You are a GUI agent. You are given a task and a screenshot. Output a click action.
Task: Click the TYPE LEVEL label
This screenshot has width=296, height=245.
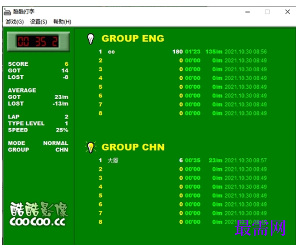[26, 123]
